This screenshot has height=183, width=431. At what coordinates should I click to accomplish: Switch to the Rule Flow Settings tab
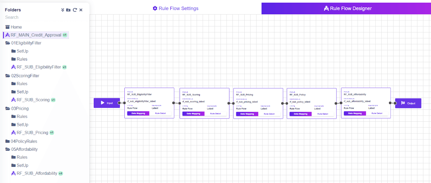click(175, 9)
